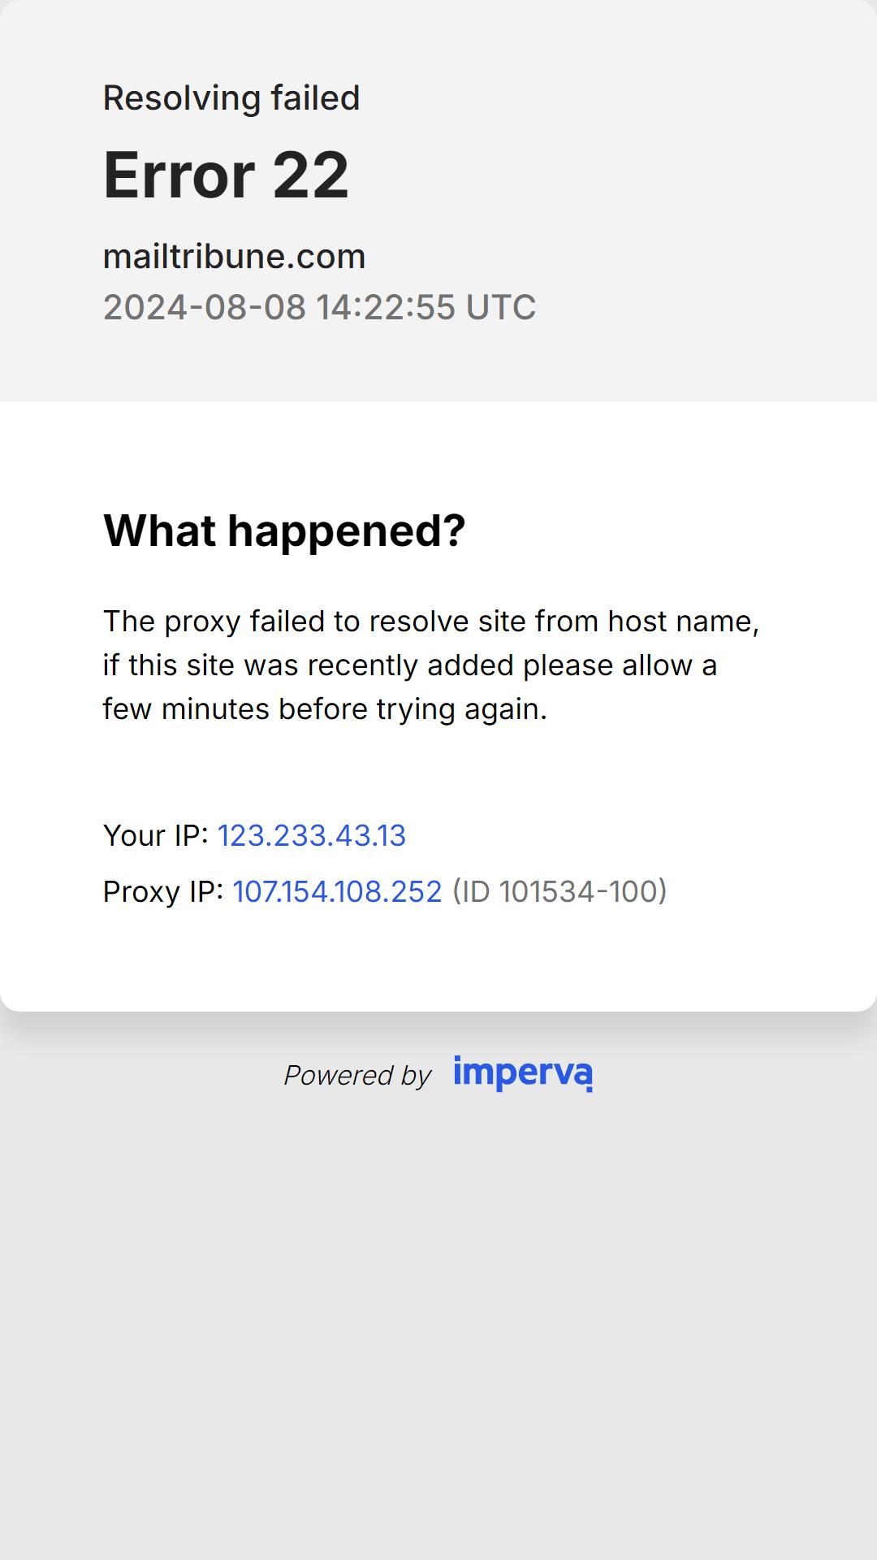Click the "Powered by" italic text
877x1560 pixels.
click(357, 1075)
